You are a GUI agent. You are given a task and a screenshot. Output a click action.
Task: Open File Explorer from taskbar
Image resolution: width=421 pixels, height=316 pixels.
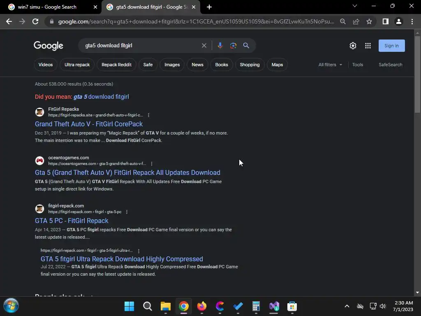click(x=166, y=306)
